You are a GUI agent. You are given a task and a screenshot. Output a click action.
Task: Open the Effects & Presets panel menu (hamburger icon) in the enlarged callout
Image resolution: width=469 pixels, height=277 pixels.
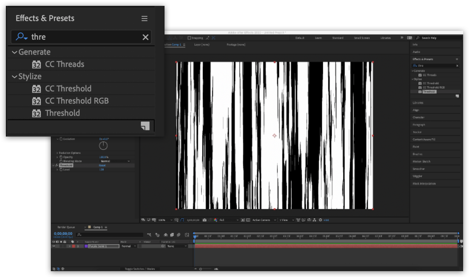pos(145,19)
